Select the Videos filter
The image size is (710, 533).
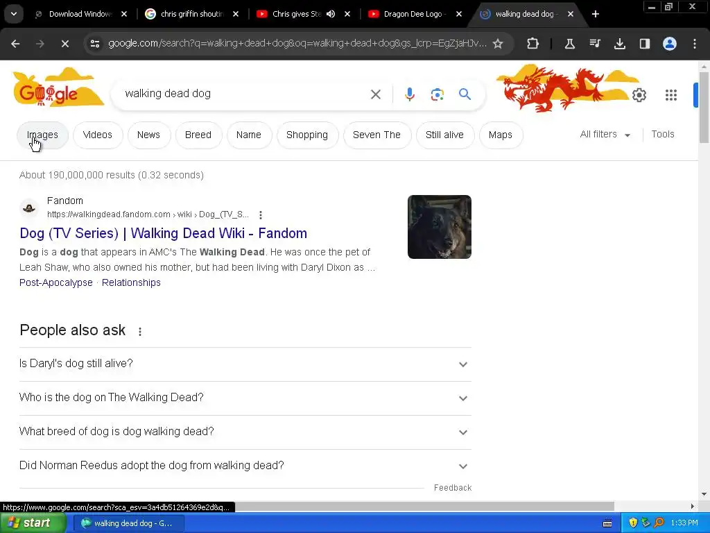click(x=97, y=135)
